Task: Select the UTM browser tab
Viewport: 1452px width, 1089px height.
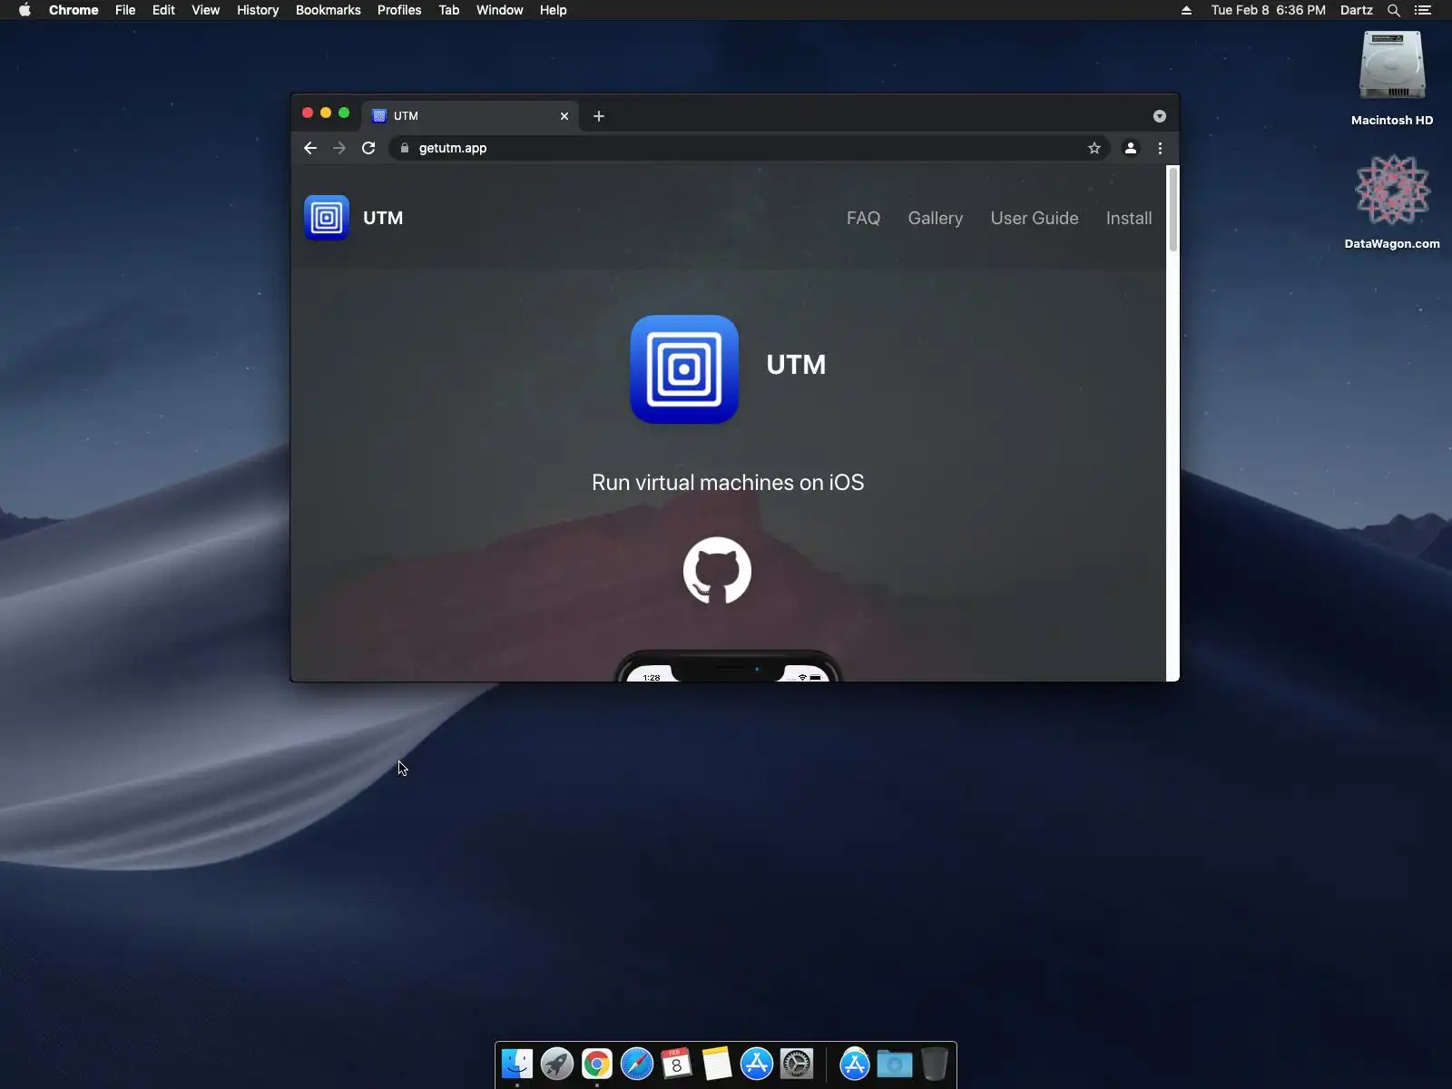Action: [470, 116]
